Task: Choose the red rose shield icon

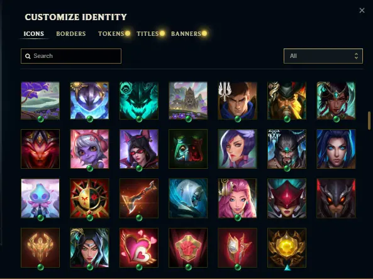Action: (188, 248)
